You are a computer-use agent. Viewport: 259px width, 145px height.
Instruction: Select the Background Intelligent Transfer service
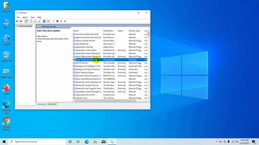point(110,66)
